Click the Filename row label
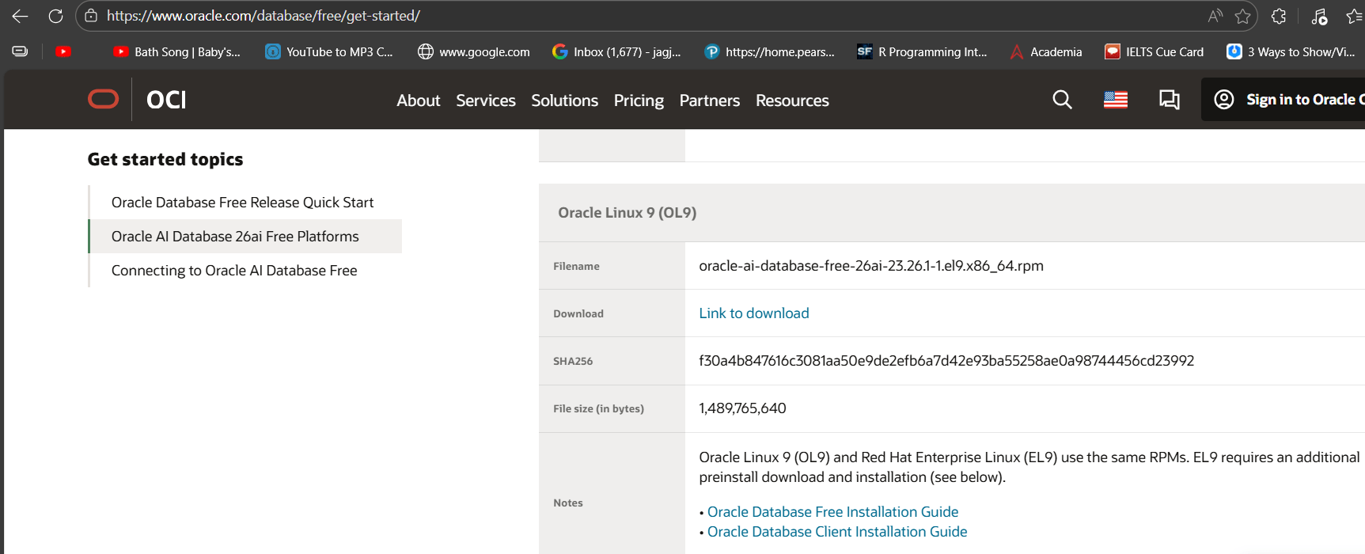Image resolution: width=1365 pixels, height=554 pixels. click(576, 266)
